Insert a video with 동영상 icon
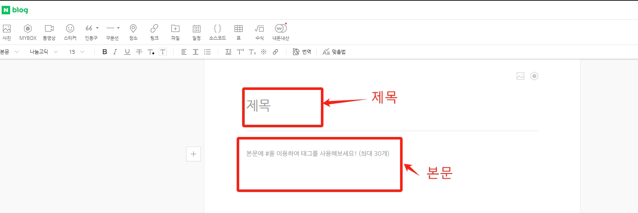The width and height of the screenshot is (638, 213). 49,32
